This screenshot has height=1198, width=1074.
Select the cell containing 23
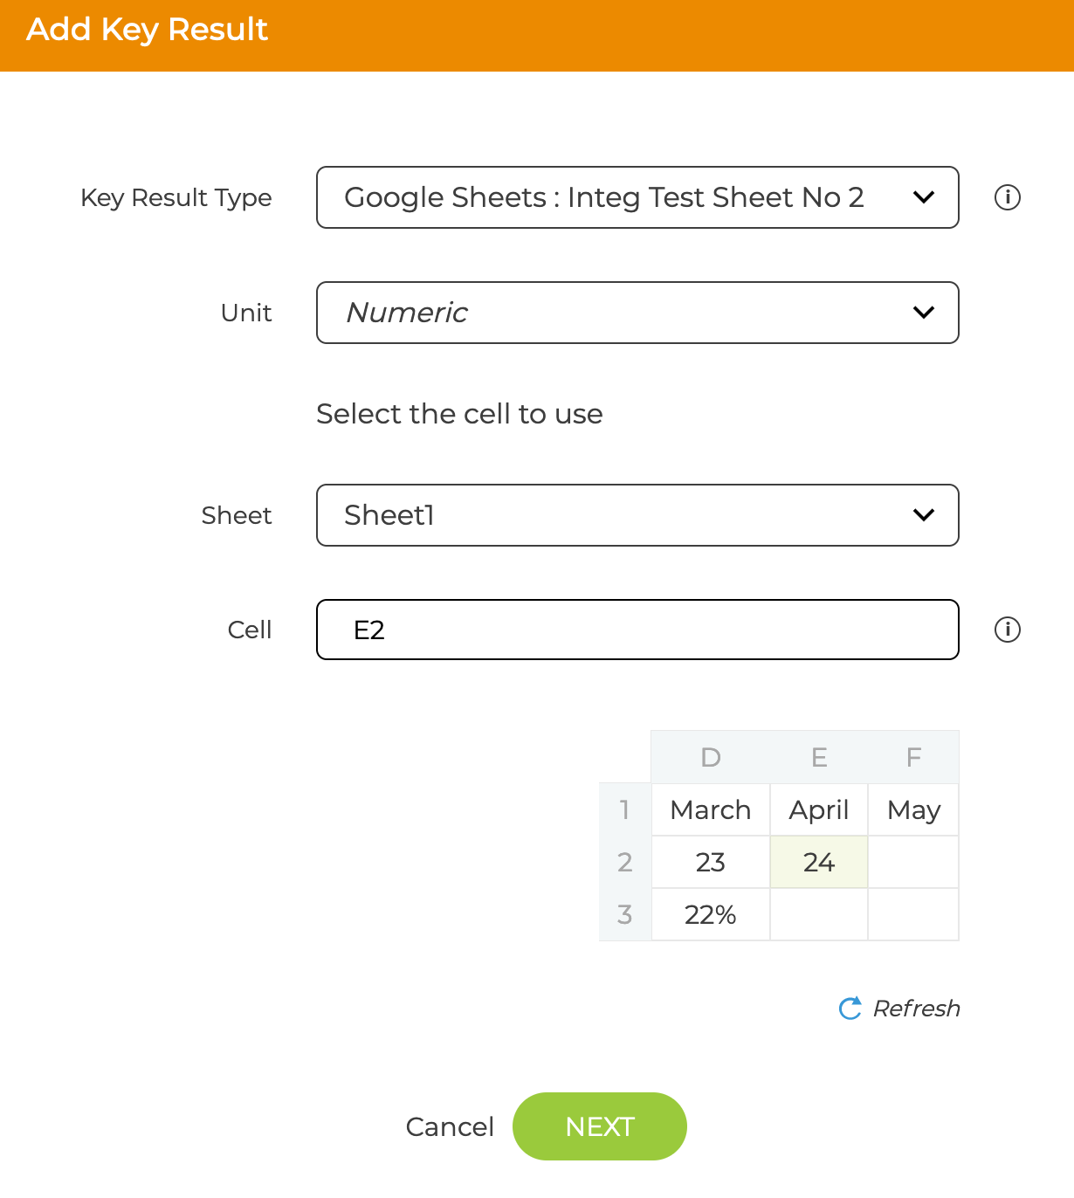tap(711, 862)
